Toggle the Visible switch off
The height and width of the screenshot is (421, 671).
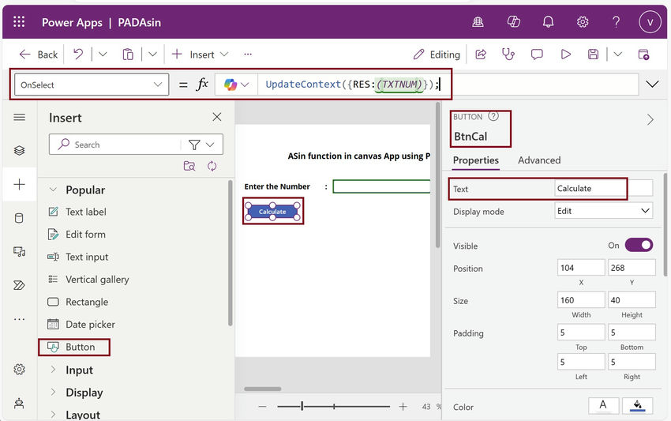[639, 245]
